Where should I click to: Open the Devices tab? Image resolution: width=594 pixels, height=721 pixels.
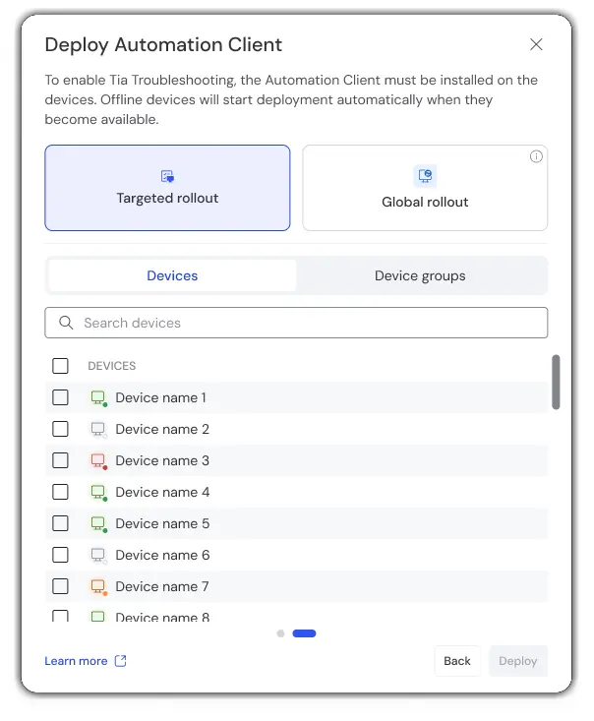(172, 275)
